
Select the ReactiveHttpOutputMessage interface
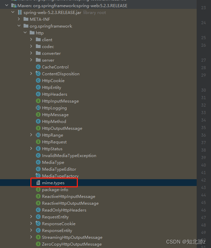[x=70, y=203]
